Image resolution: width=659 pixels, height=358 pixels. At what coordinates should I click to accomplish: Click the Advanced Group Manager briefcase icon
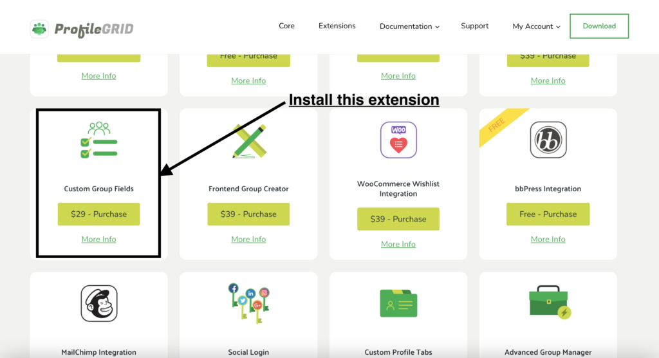point(550,303)
